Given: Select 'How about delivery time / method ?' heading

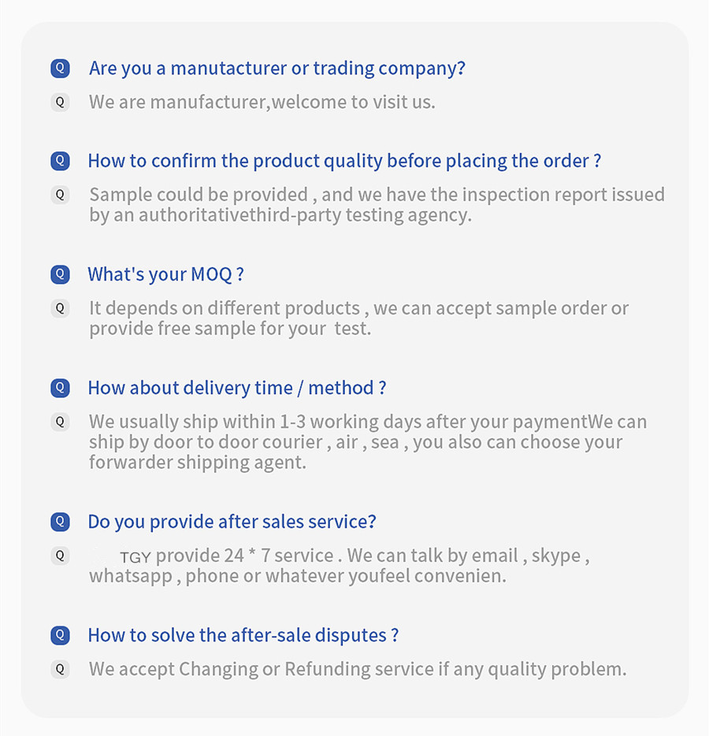Looking at the screenshot, I should [237, 388].
